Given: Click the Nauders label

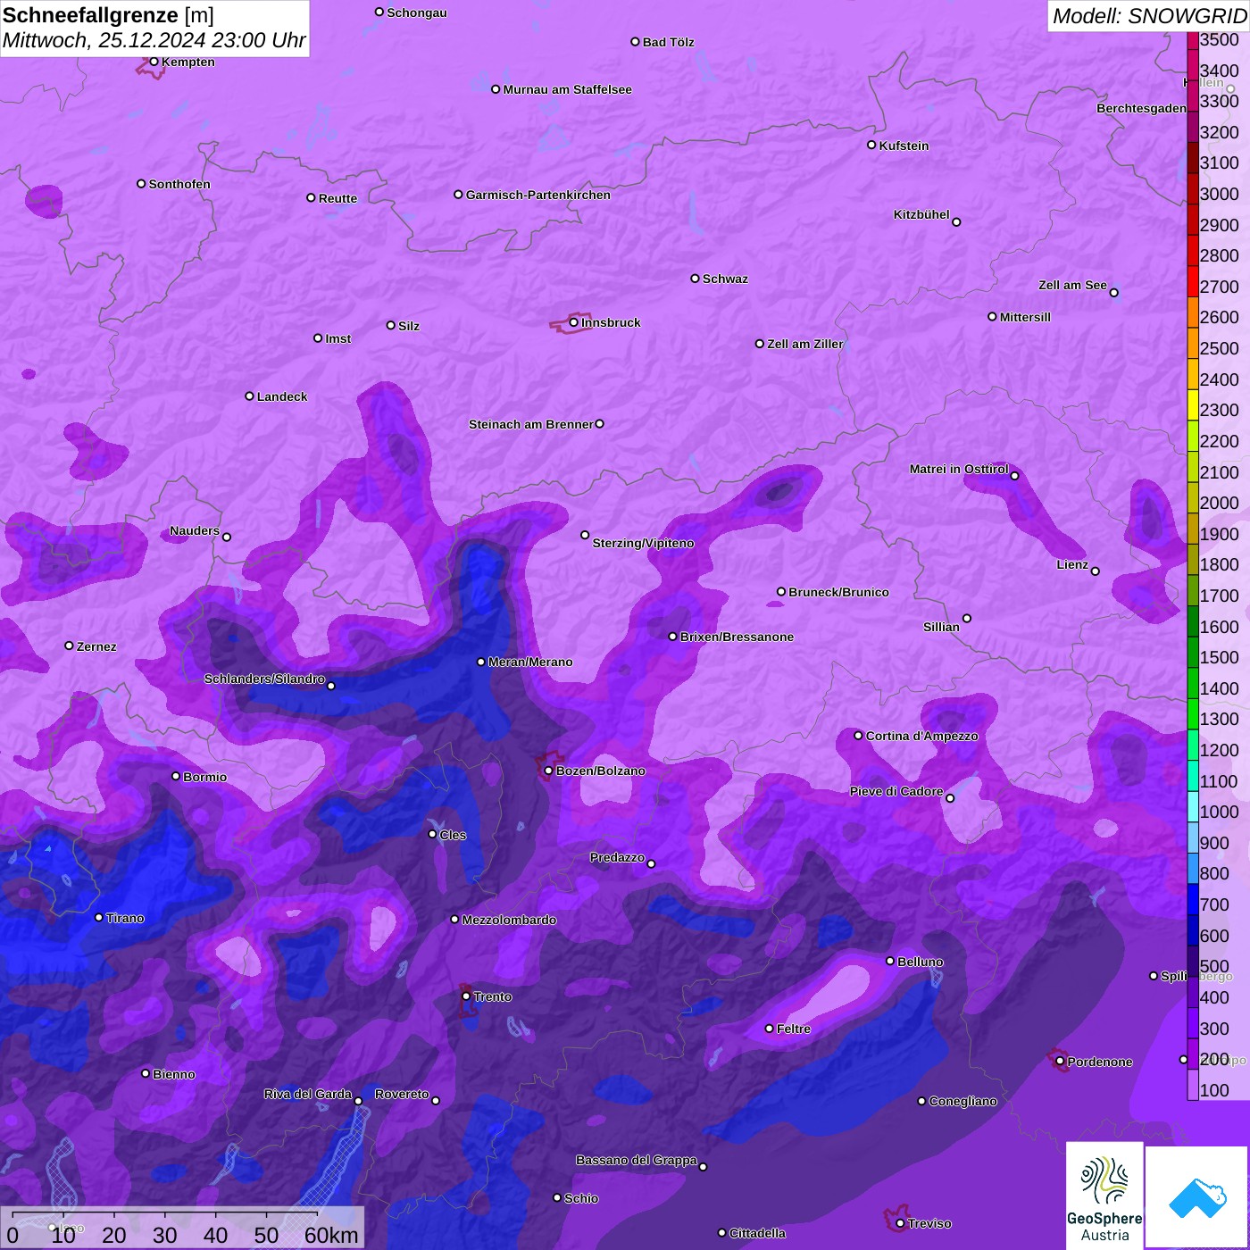Looking at the screenshot, I should (x=195, y=530).
